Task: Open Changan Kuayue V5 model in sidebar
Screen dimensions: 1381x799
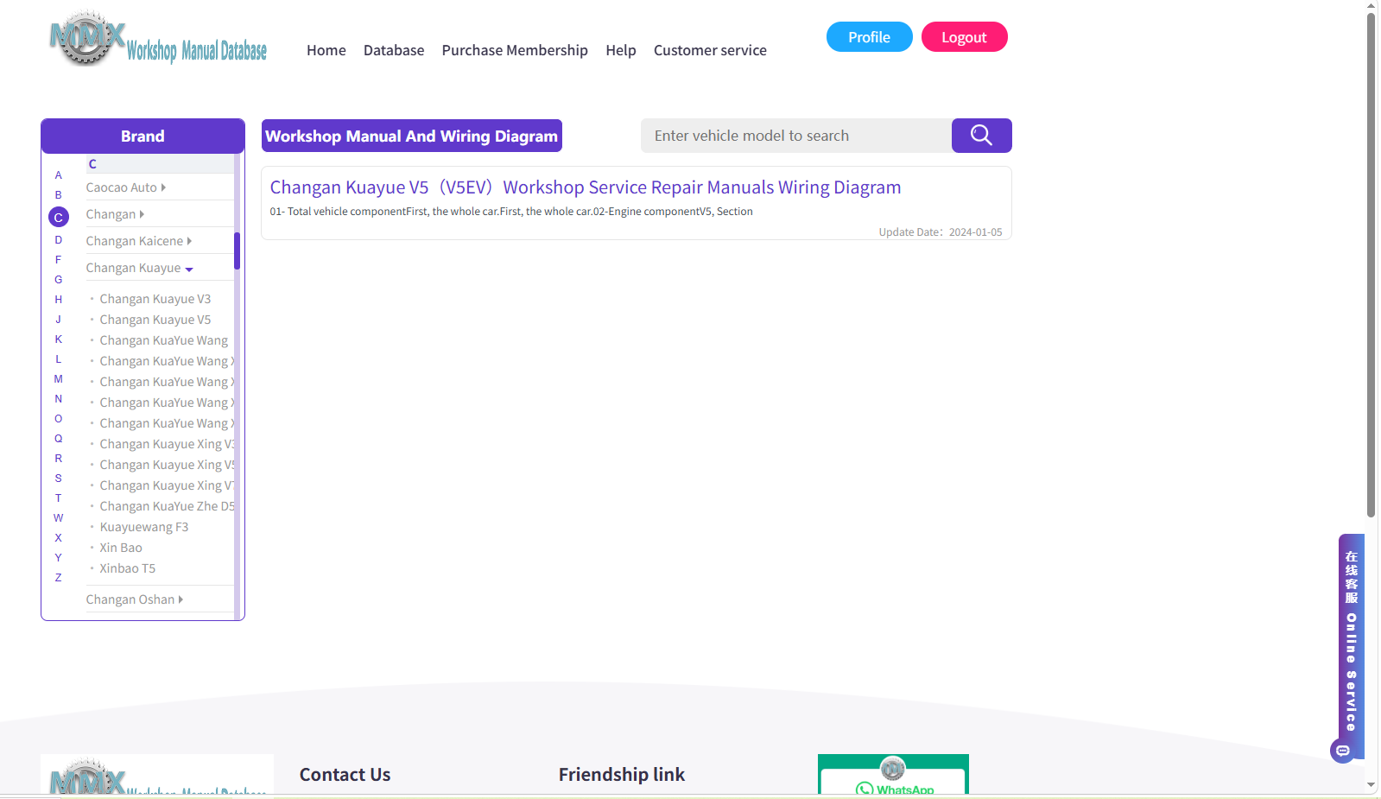Action: (155, 320)
